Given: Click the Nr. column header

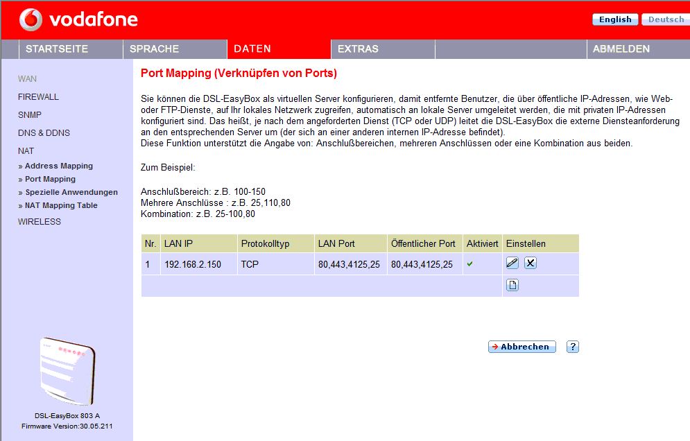Looking at the screenshot, I should pos(150,244).
